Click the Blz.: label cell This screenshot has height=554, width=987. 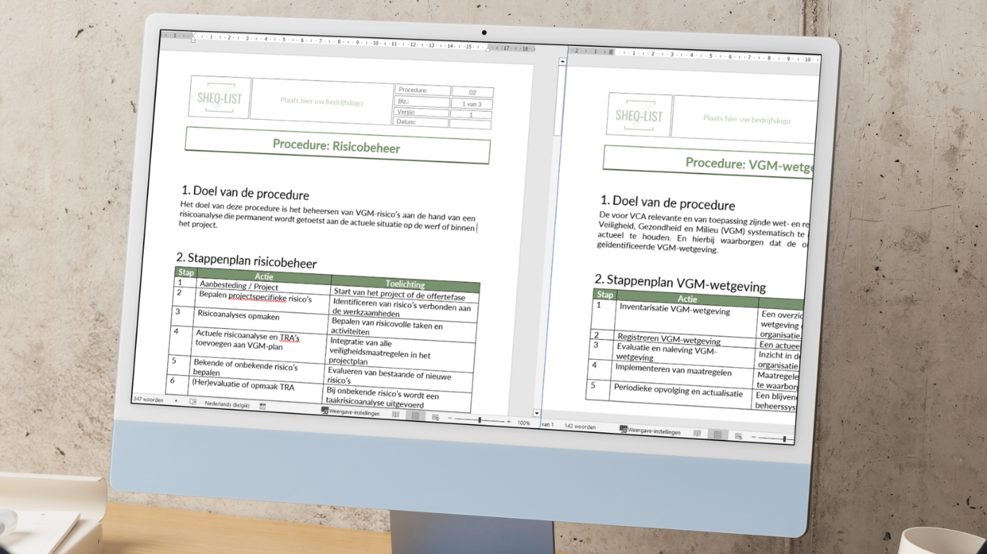pyautogui.click(x=423, y=102)
